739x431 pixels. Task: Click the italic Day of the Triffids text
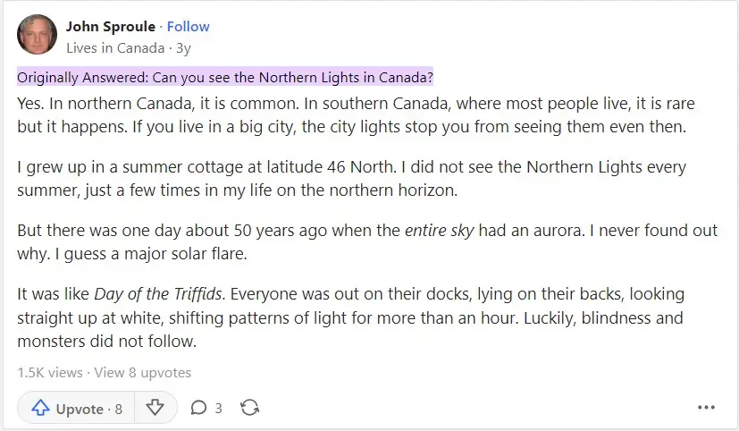coord(158,294)
